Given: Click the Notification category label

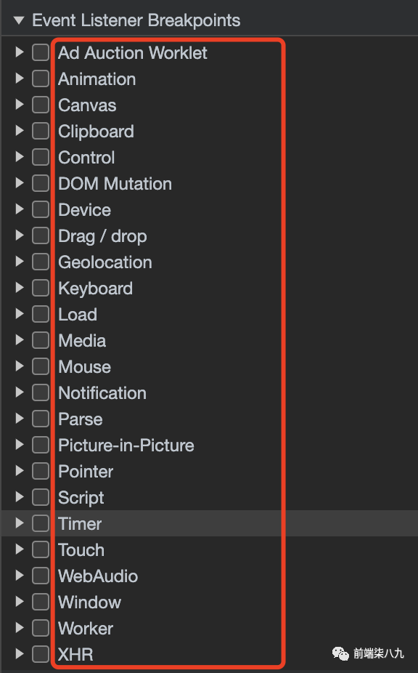Looking at the screenshot, I should click(x=102, y=393).
